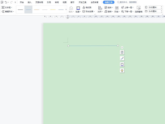Choose the light gray line style preset
The height and width of the screenshot is (124, 165).
[x=45, y=10]
